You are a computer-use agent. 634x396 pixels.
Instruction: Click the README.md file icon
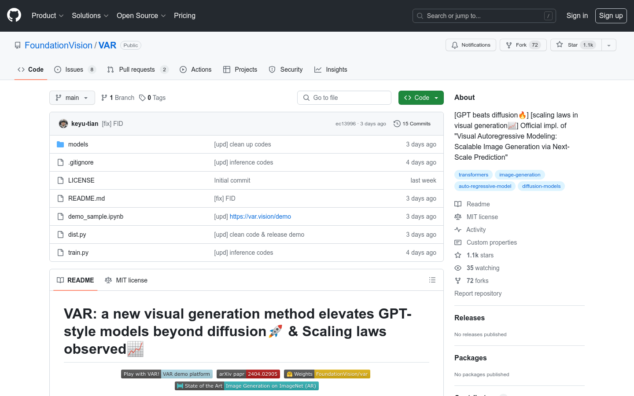tap(60, 198)
